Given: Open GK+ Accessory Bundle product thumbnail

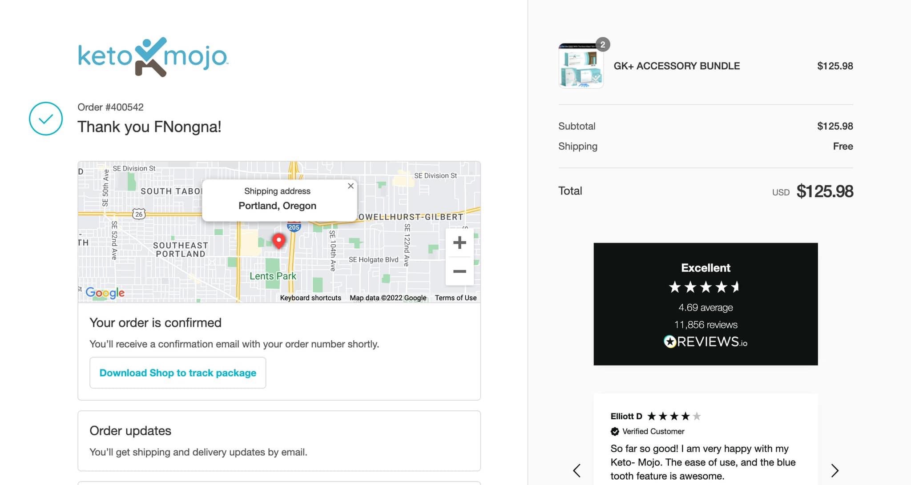Looking at the screenshot, I should pos(581,66).
